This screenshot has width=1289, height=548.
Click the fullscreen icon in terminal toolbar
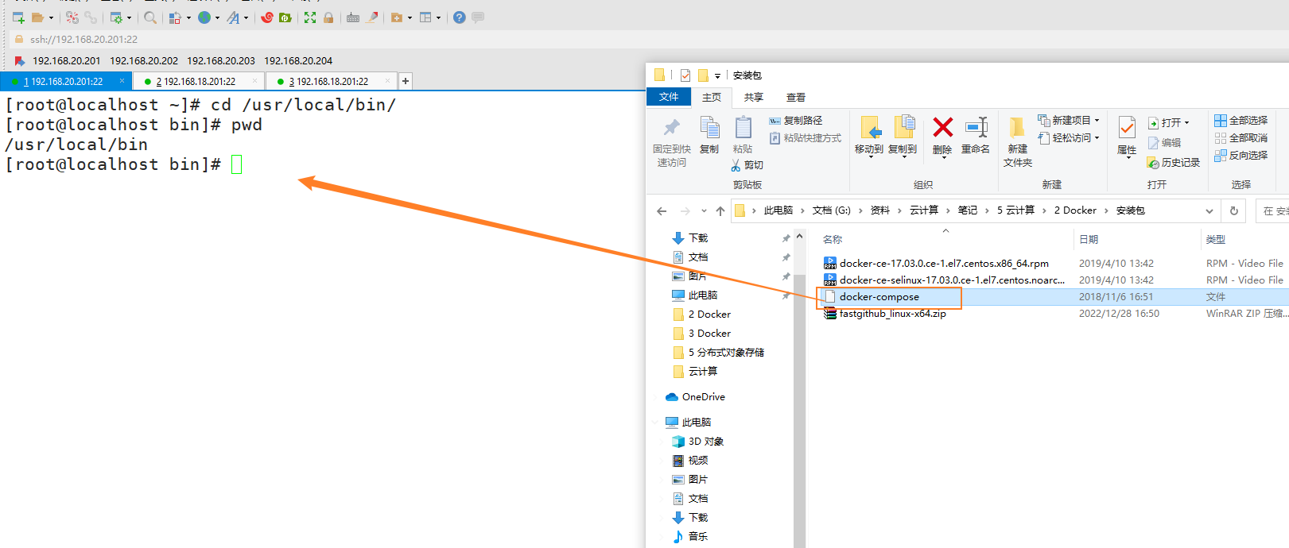[x=310, y=17]
